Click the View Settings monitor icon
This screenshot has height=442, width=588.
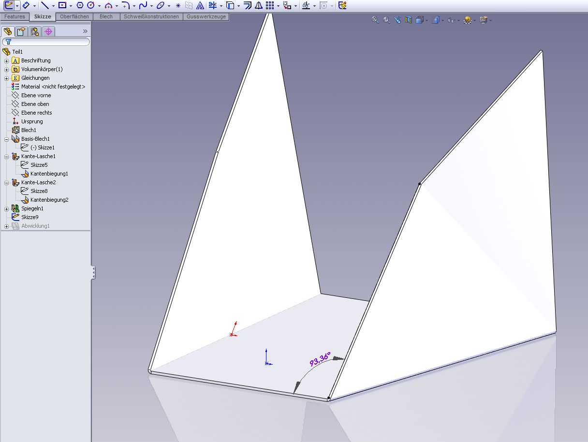(483, 20)
